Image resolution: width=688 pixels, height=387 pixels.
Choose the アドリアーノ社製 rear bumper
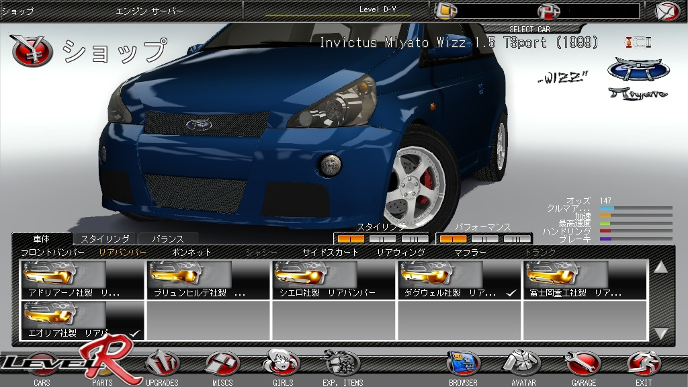83,280
